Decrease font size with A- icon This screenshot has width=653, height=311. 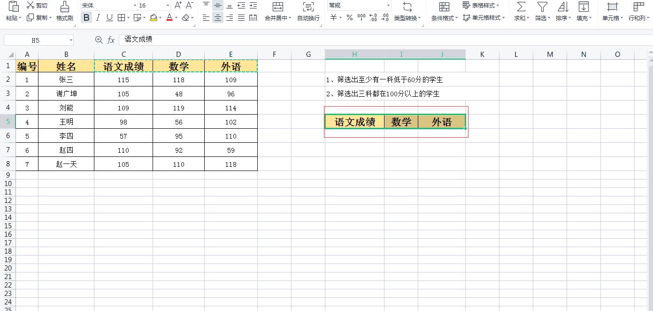click(x=190, y=5)
